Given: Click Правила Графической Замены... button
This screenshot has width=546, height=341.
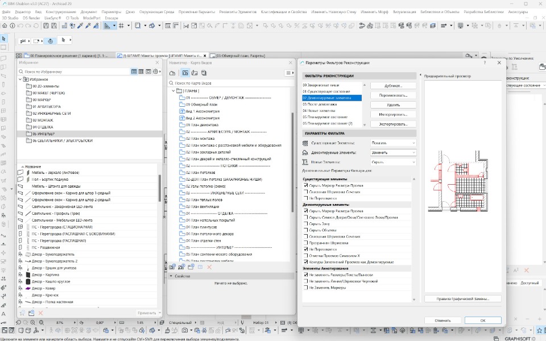Looking at the screenshot, I should 463,299.
